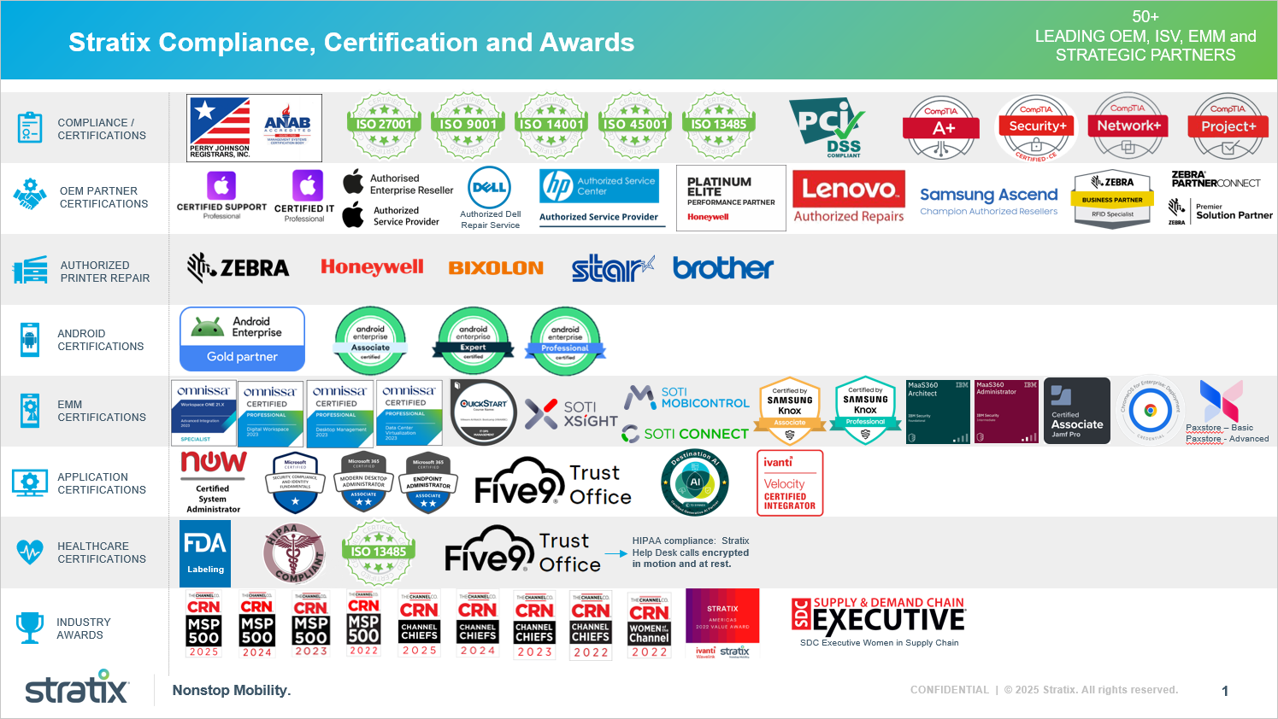Select the Zebra Business Partner RFID Specialist badge
Viewport: 1278px width, 719px height.
(x=1112, y=197)
